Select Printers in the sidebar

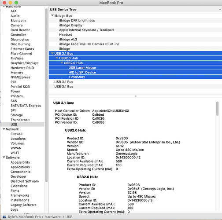pyautogui.click(x=17, y=96)
